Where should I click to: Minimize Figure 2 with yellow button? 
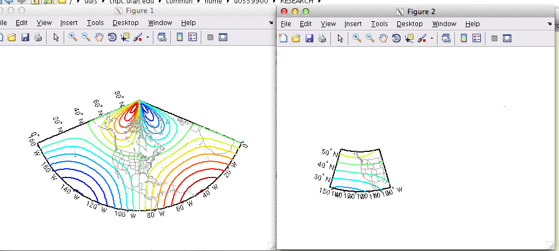tap(295, 11)
